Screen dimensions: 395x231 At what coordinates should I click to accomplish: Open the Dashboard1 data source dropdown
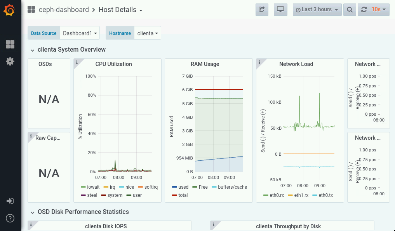(80, 33)
